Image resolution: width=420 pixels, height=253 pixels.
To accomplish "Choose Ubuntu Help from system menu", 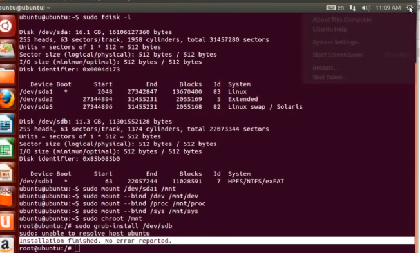I will (329, 29).
